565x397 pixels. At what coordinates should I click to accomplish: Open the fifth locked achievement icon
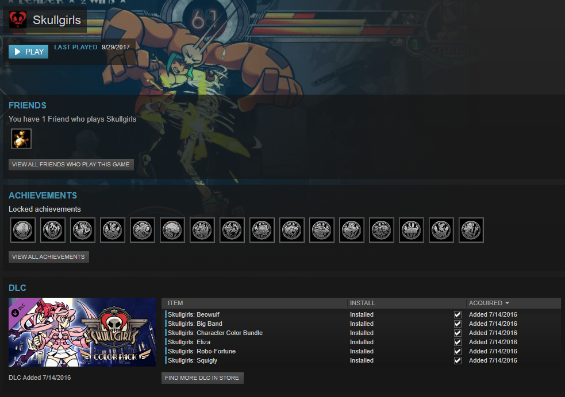click(143, 230)
